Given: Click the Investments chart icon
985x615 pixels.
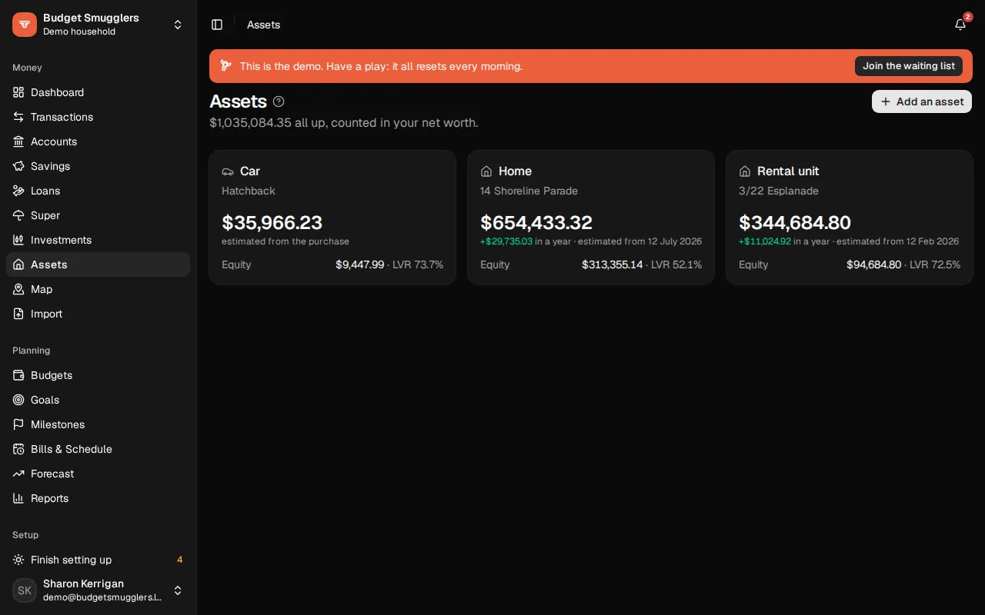Looking at the screenshot, I should click(18, 240).
